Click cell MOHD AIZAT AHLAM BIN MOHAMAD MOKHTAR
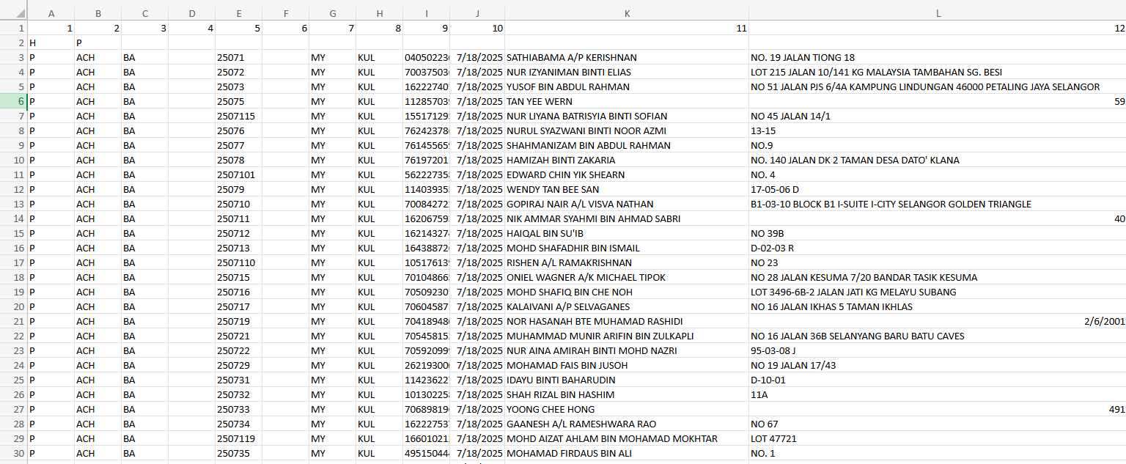Image resolution: width=1126 pixels, height=464 pixels. click(x=627, y=438)
